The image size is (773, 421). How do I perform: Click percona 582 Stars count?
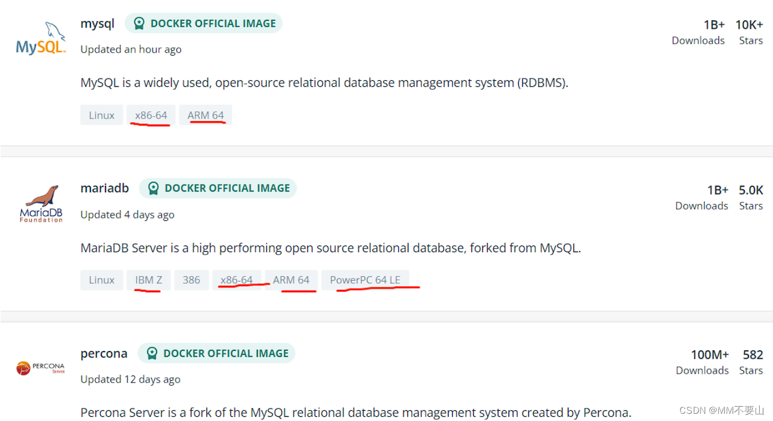(x=753, y=355)
